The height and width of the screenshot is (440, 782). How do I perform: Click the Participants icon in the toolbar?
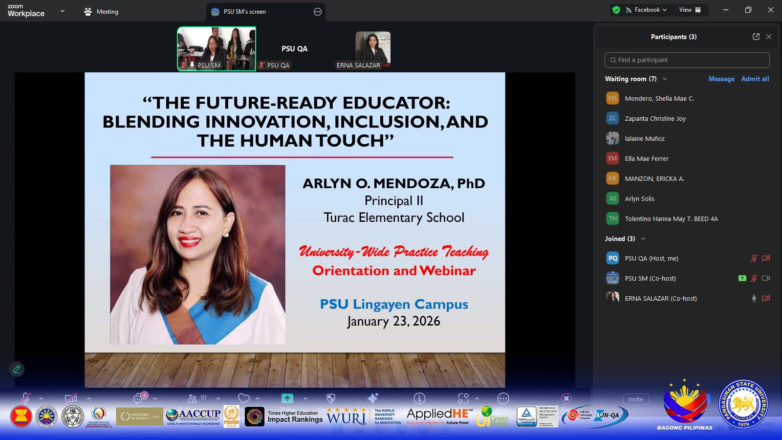[193, 398]
